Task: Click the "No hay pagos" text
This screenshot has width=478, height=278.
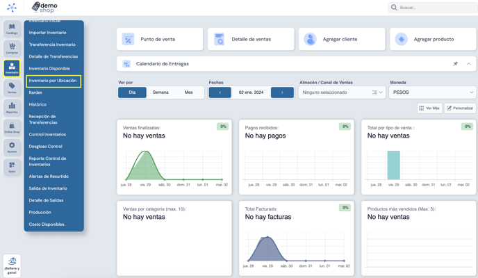Action: pos(265,136)
